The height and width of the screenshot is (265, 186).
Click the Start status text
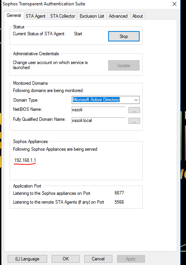pos(78,34)
